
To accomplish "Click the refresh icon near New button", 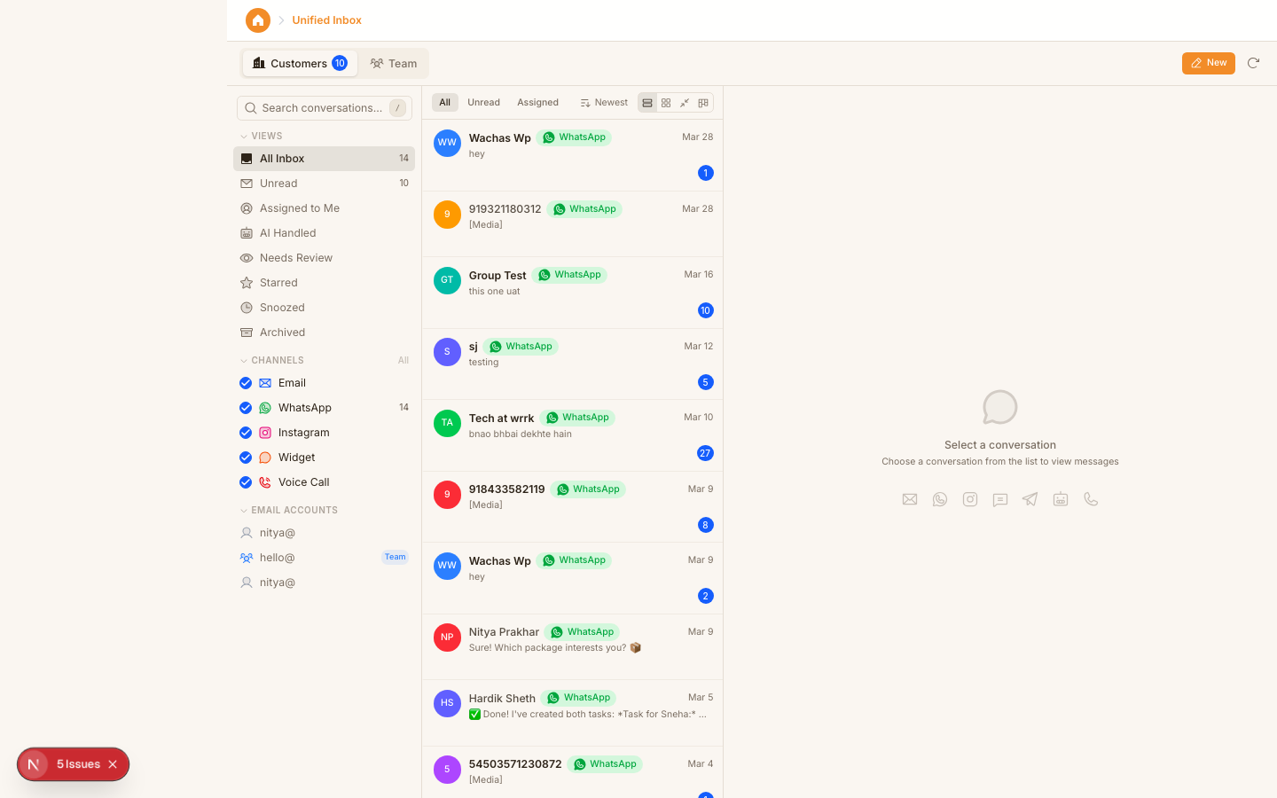I will click(x=1253, y=63).
